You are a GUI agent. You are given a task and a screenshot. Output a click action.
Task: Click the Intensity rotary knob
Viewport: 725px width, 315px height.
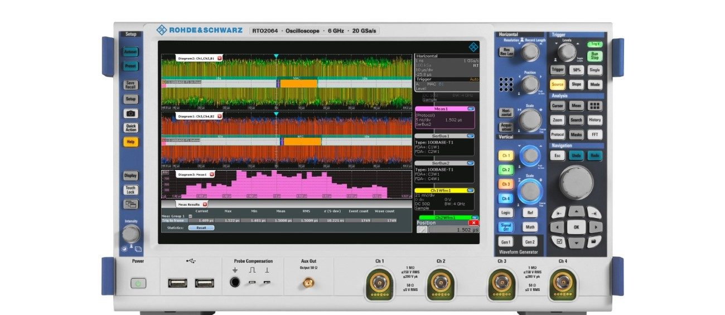[130, 234]
